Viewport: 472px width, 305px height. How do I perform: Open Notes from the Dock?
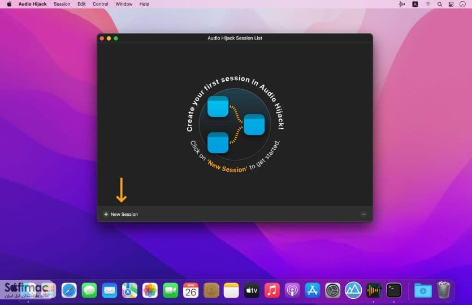[231, 290]
